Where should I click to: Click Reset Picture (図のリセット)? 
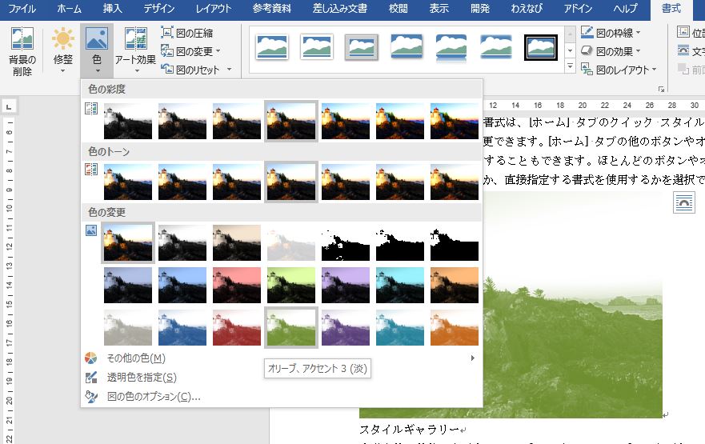[190, 70]
